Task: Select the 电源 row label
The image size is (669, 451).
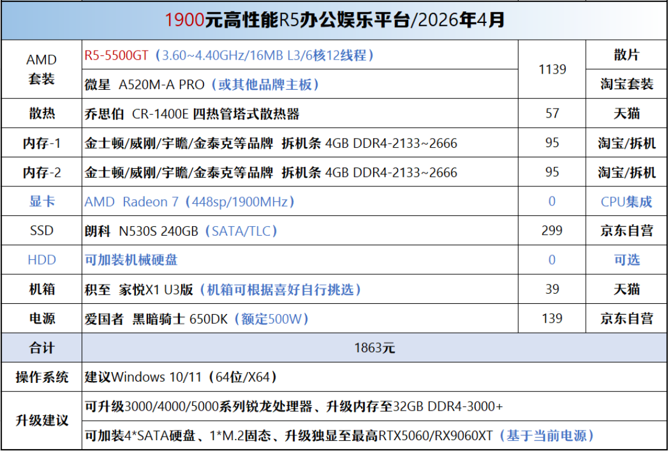Action: click(42, 318)
